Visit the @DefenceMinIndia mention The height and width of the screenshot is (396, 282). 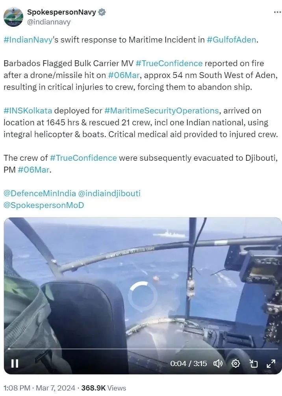coord(40,193)
